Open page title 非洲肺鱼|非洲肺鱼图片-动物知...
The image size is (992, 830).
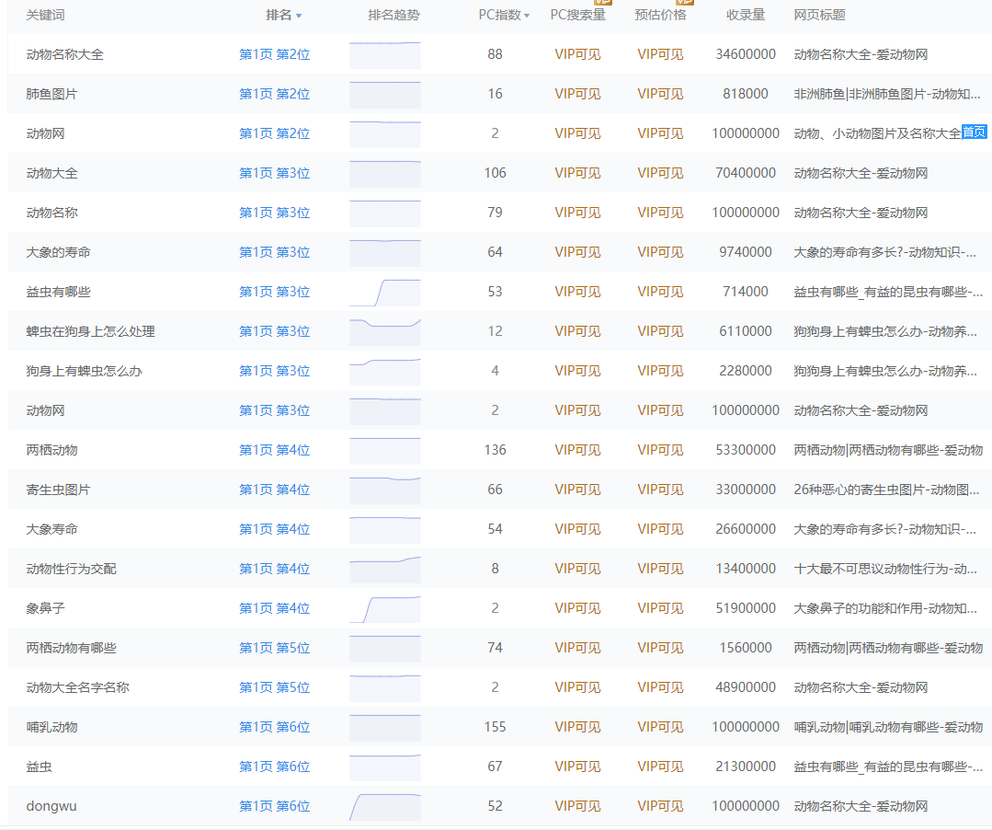tap(887, 95)
